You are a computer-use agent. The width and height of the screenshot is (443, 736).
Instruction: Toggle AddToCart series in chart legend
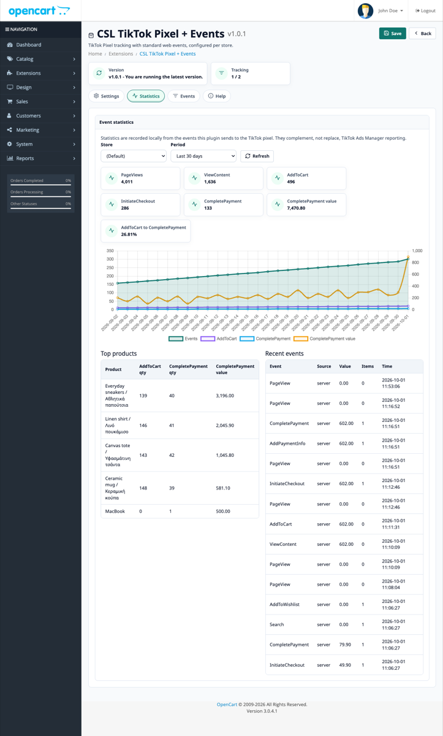pyautogui.click(x=219, y=339)
